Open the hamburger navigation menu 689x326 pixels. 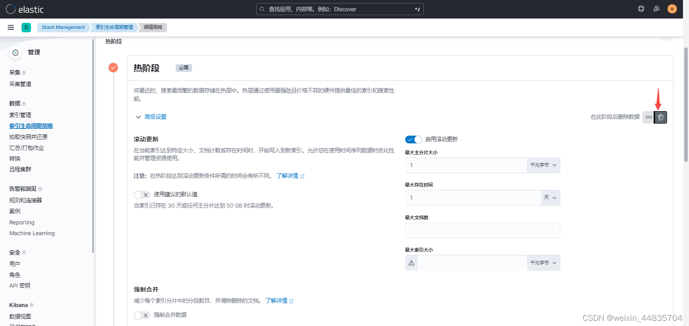click(11, 27)
